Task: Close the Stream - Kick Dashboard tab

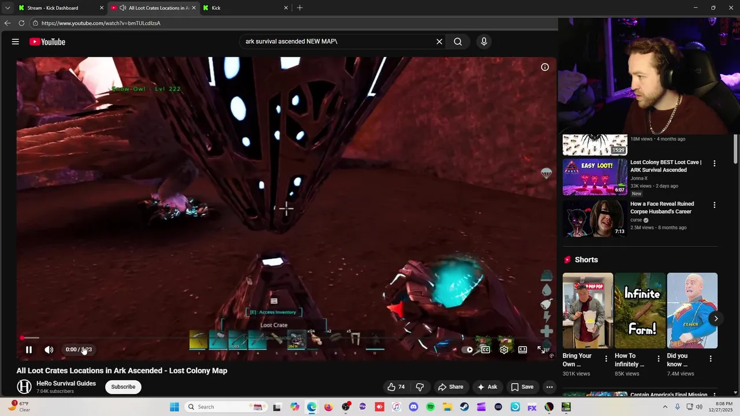Action: tap(102, 8)
